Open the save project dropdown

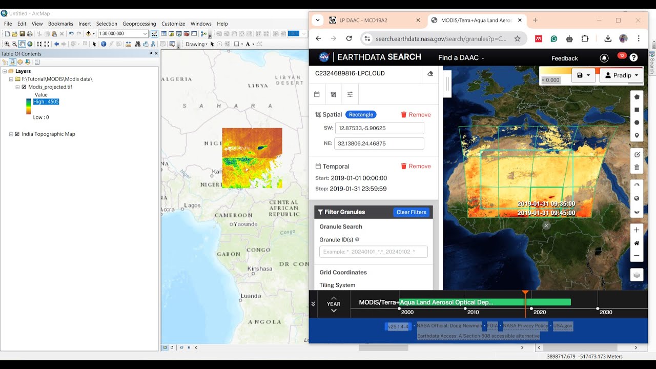point(584,75)
